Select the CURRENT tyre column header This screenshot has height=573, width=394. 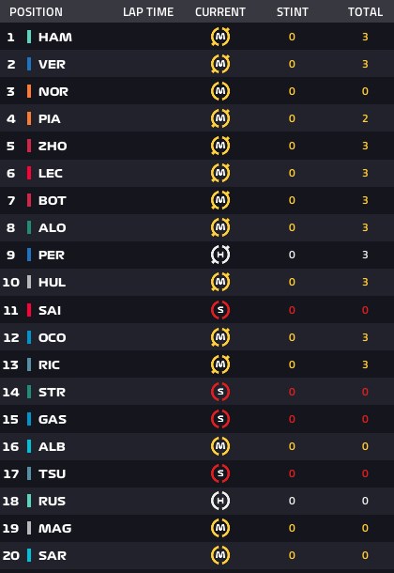pyautogui.click(x=220, y=12)
